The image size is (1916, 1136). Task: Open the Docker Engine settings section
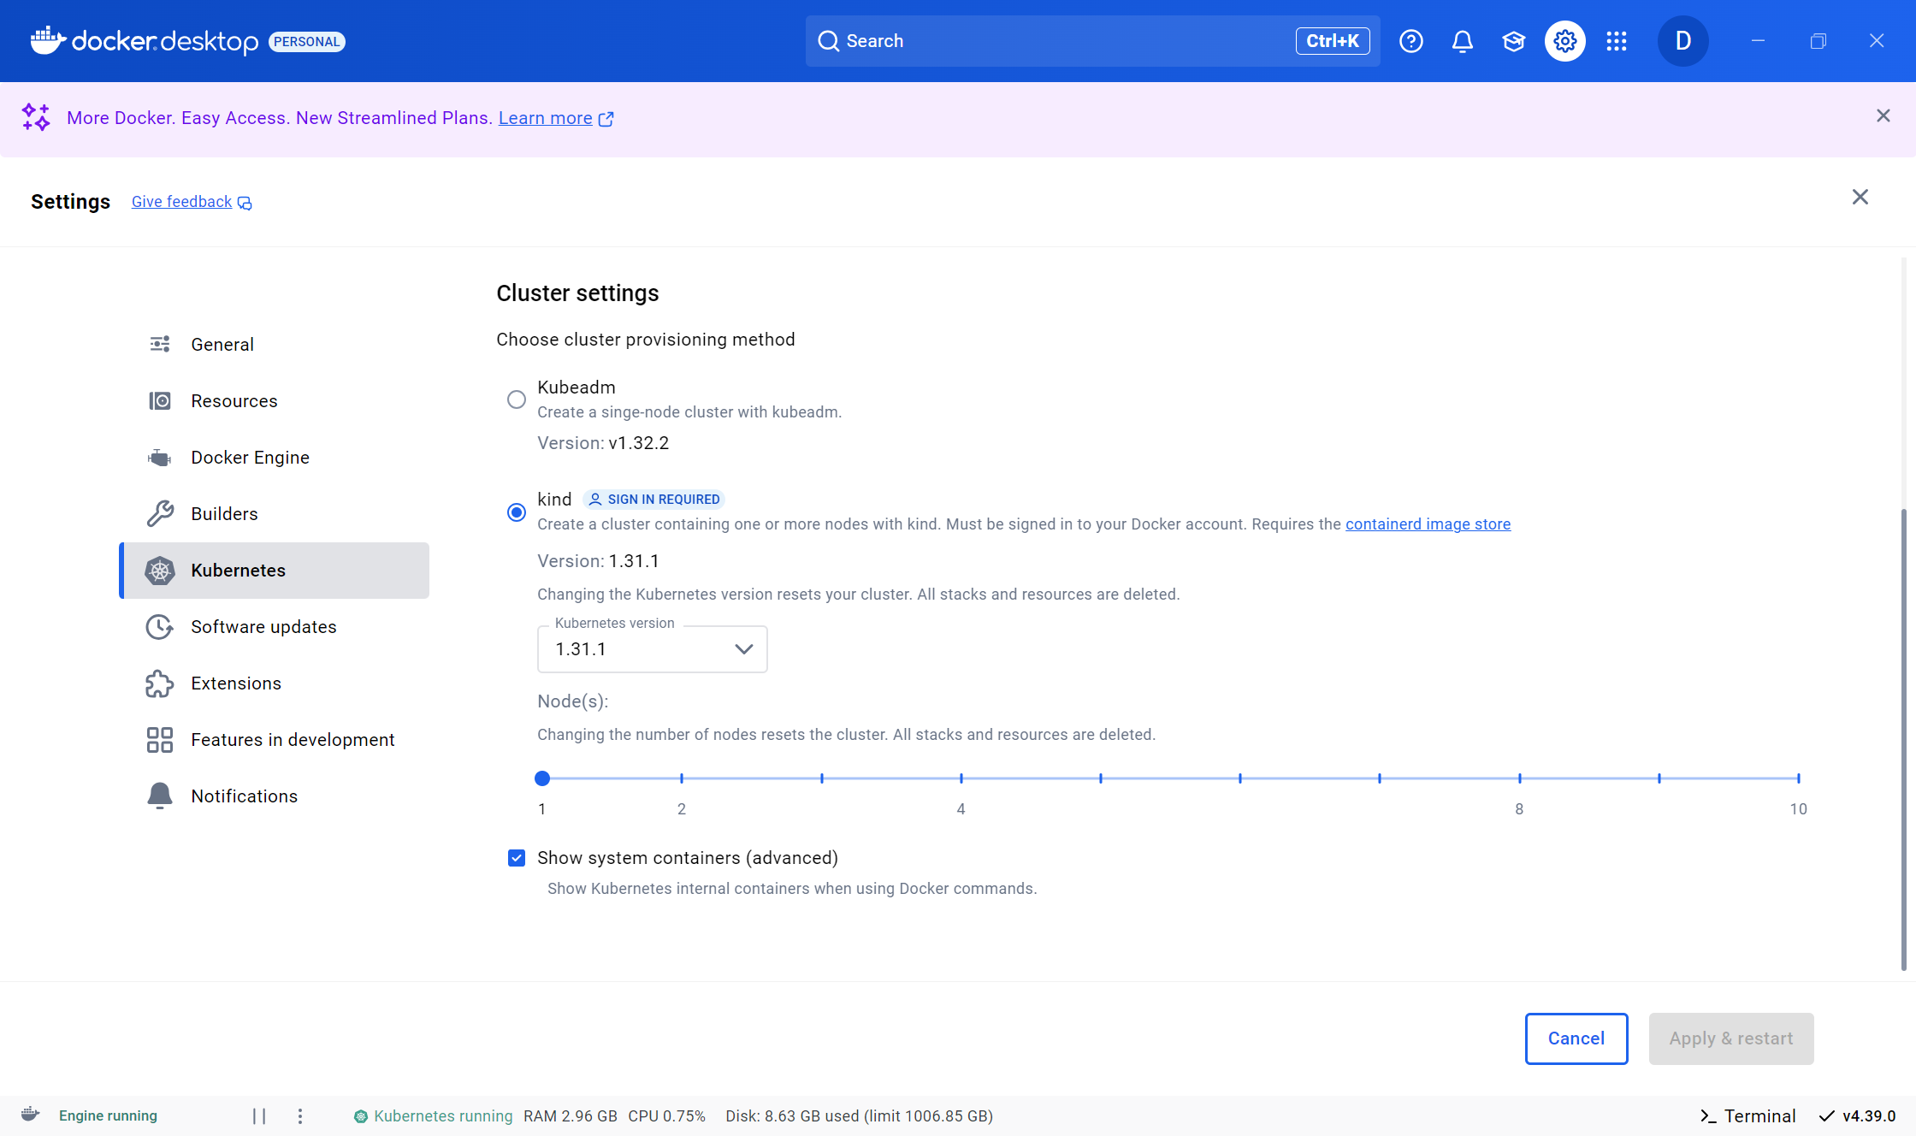point(275,457)
